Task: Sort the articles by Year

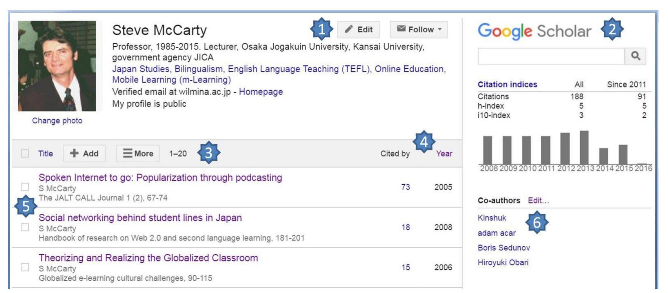Action: pos(444,153)
